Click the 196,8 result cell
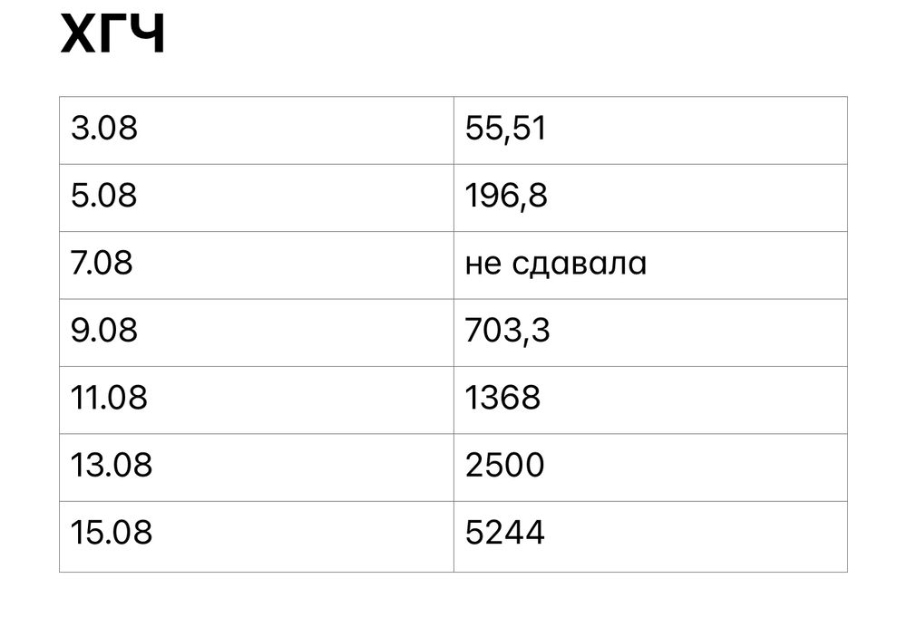Image resolution: width=907 pixels, height=617 pixels. tap(506, 197)
